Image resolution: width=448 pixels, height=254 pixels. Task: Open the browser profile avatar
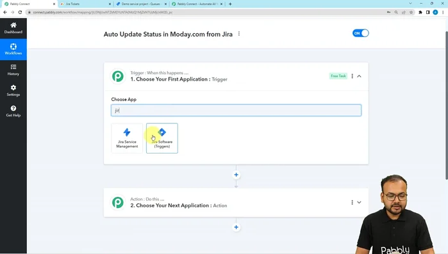tap(435, 12)
